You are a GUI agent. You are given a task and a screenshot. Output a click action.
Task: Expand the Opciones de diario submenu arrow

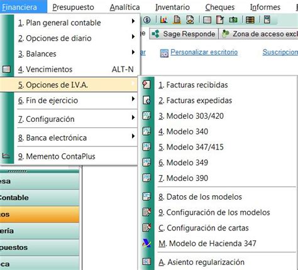point(133,36)
